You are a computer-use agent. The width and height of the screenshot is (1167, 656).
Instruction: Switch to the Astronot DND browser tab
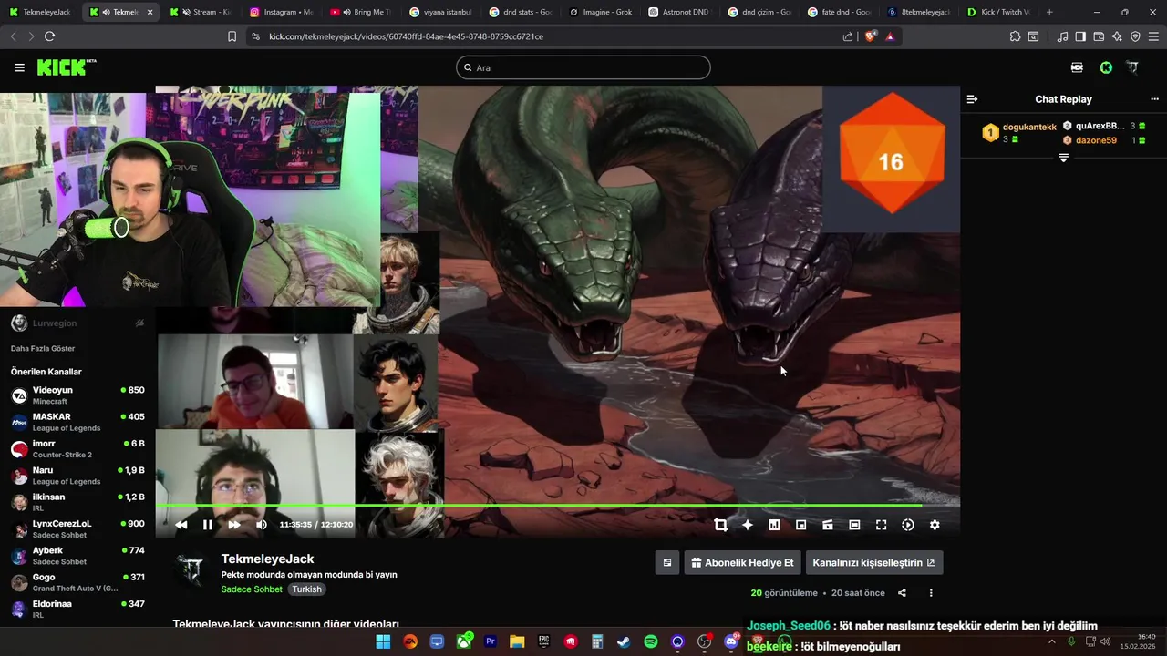tap(680, 12)
